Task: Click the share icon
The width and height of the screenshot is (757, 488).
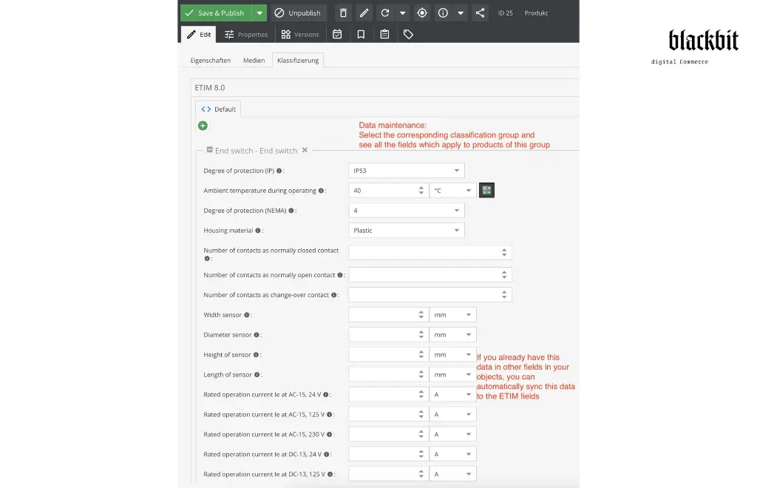Action: (x=480, y=13)
